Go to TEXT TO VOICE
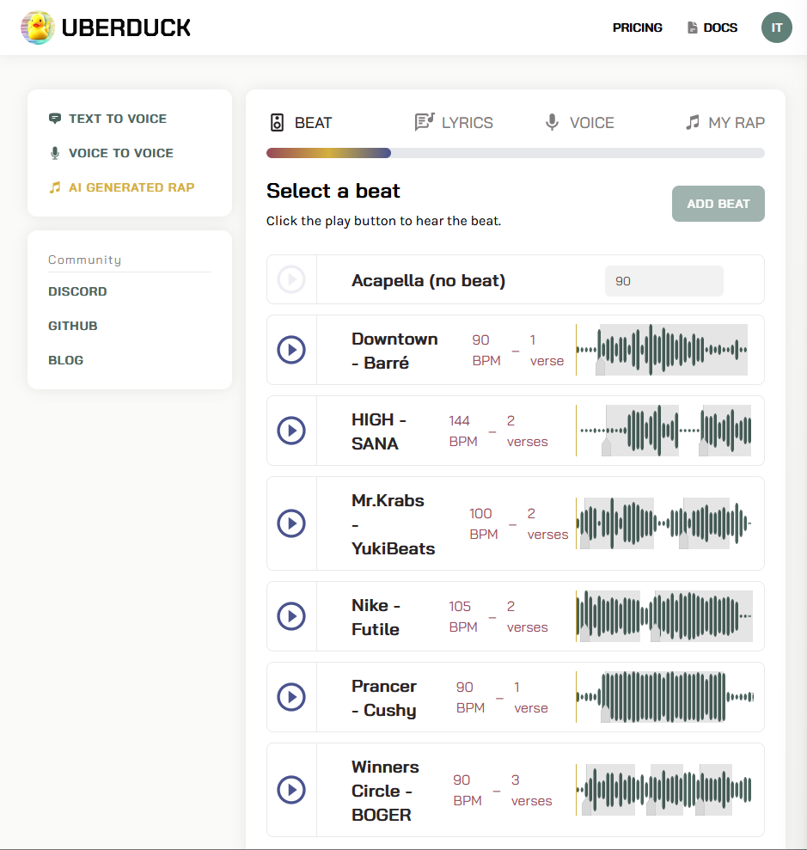Screen dimensions: 807x850 (117, 119)
